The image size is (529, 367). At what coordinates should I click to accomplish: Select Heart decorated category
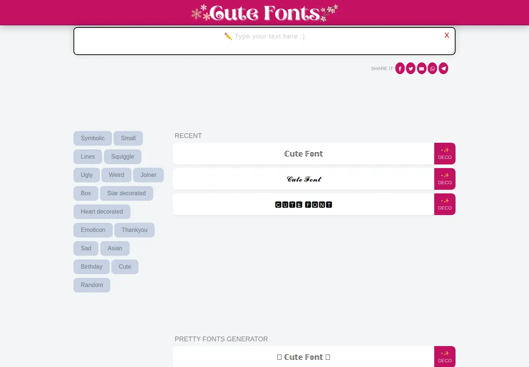click(102, 212)
